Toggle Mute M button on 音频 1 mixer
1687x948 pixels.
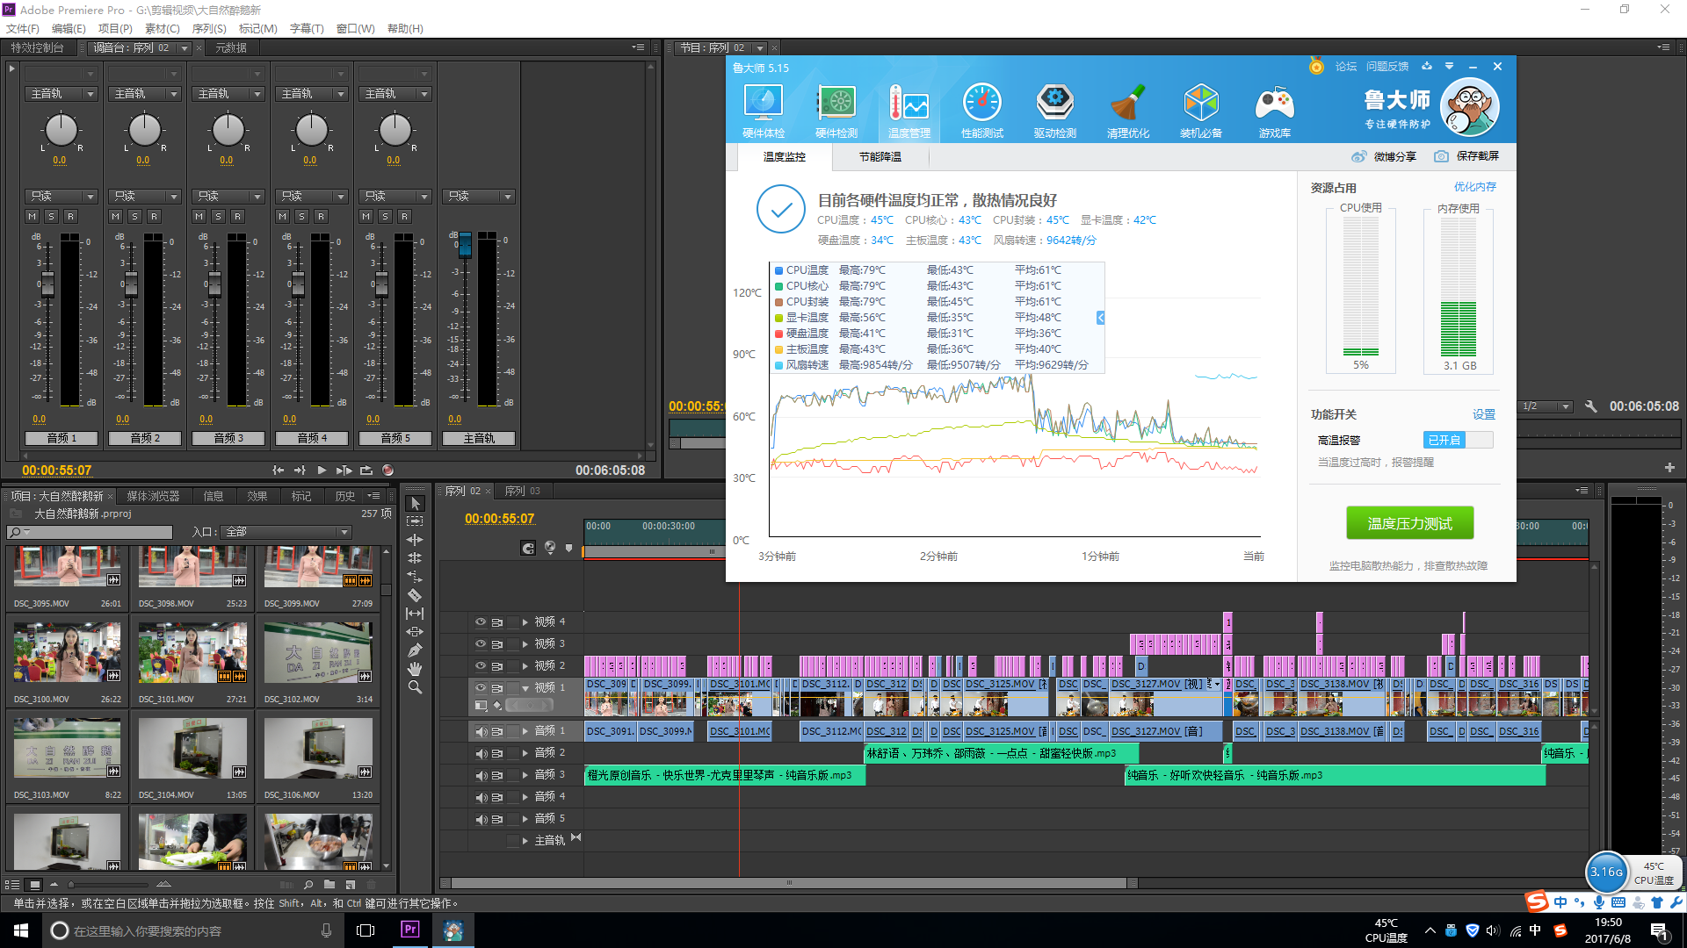pyautogui.click(x=33, y=216)
